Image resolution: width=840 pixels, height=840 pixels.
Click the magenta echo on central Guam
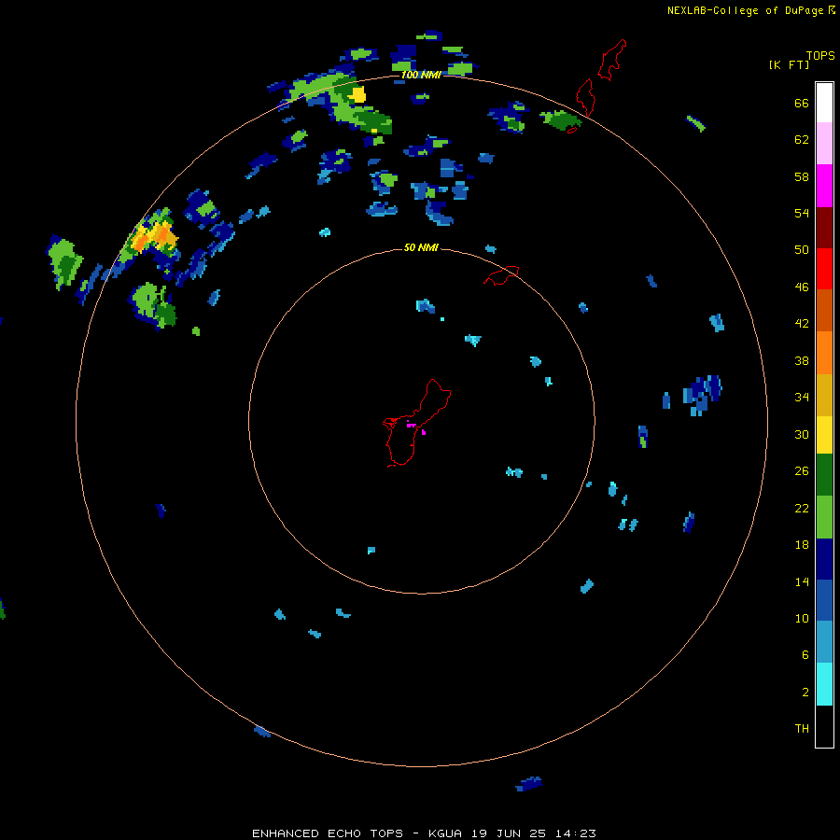coord(412,425)
